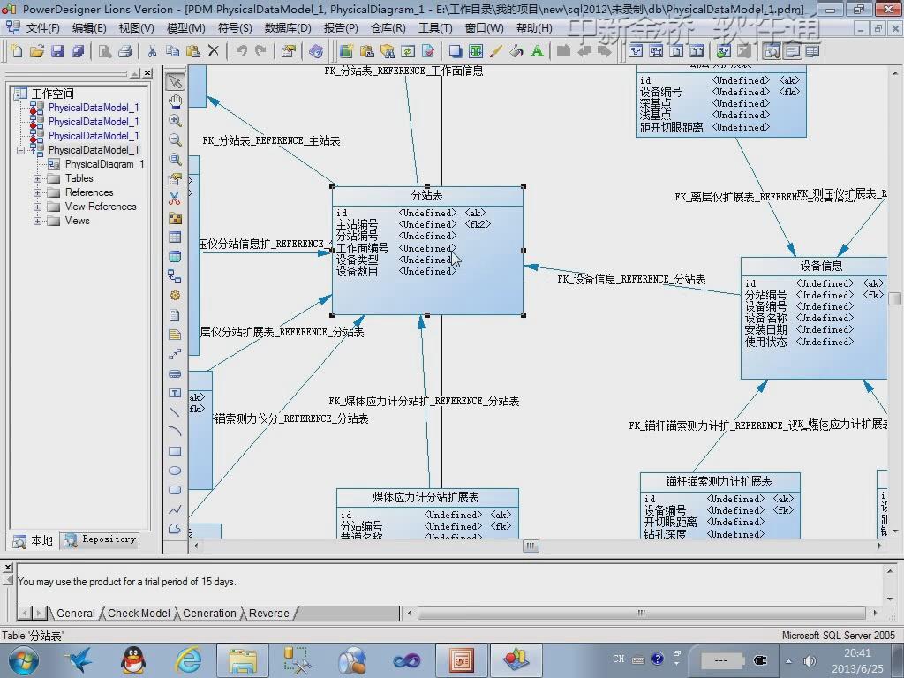
Task: Click the FK_分站表_REFERENCE_主站表 reference label
Action: [271, 140]
